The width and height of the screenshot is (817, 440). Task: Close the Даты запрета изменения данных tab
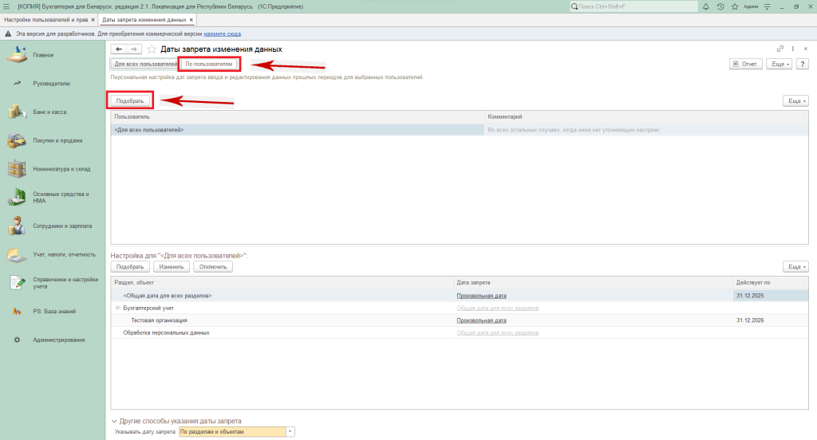click(191, 19)
